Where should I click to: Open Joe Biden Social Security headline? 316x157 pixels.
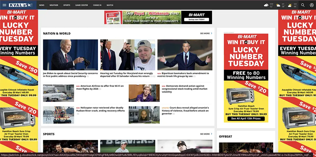[x=70, y=75]
